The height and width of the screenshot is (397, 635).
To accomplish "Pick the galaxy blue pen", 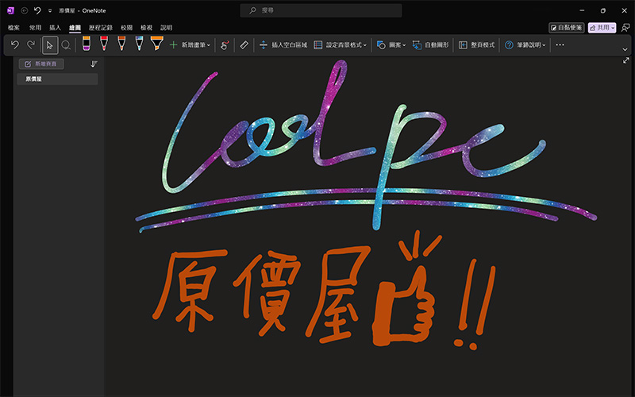I will pos(140,44).
